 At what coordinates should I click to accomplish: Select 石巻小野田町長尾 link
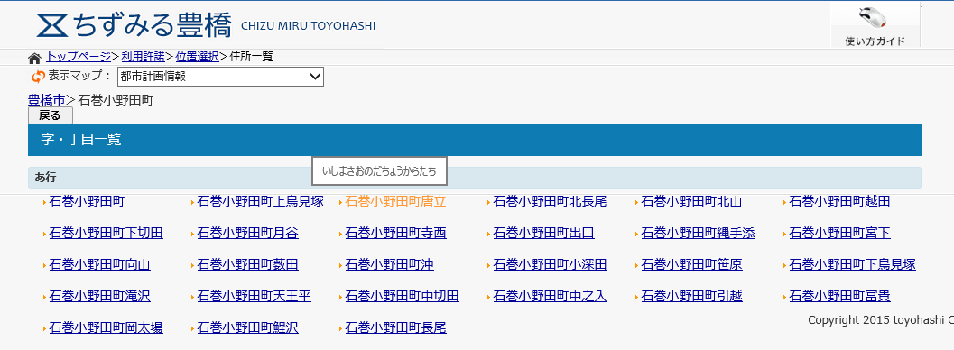pos(395,327)
